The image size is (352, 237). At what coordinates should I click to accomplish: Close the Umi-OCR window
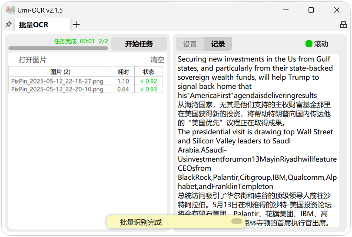(336, 10)
